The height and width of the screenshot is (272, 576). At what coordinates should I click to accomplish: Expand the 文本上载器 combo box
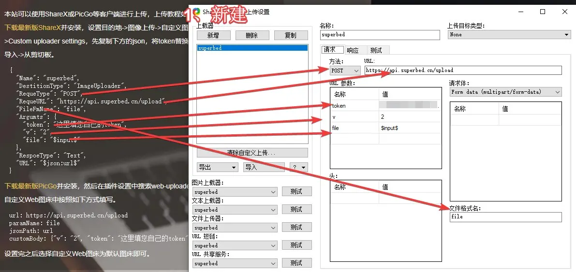(235, 210)
